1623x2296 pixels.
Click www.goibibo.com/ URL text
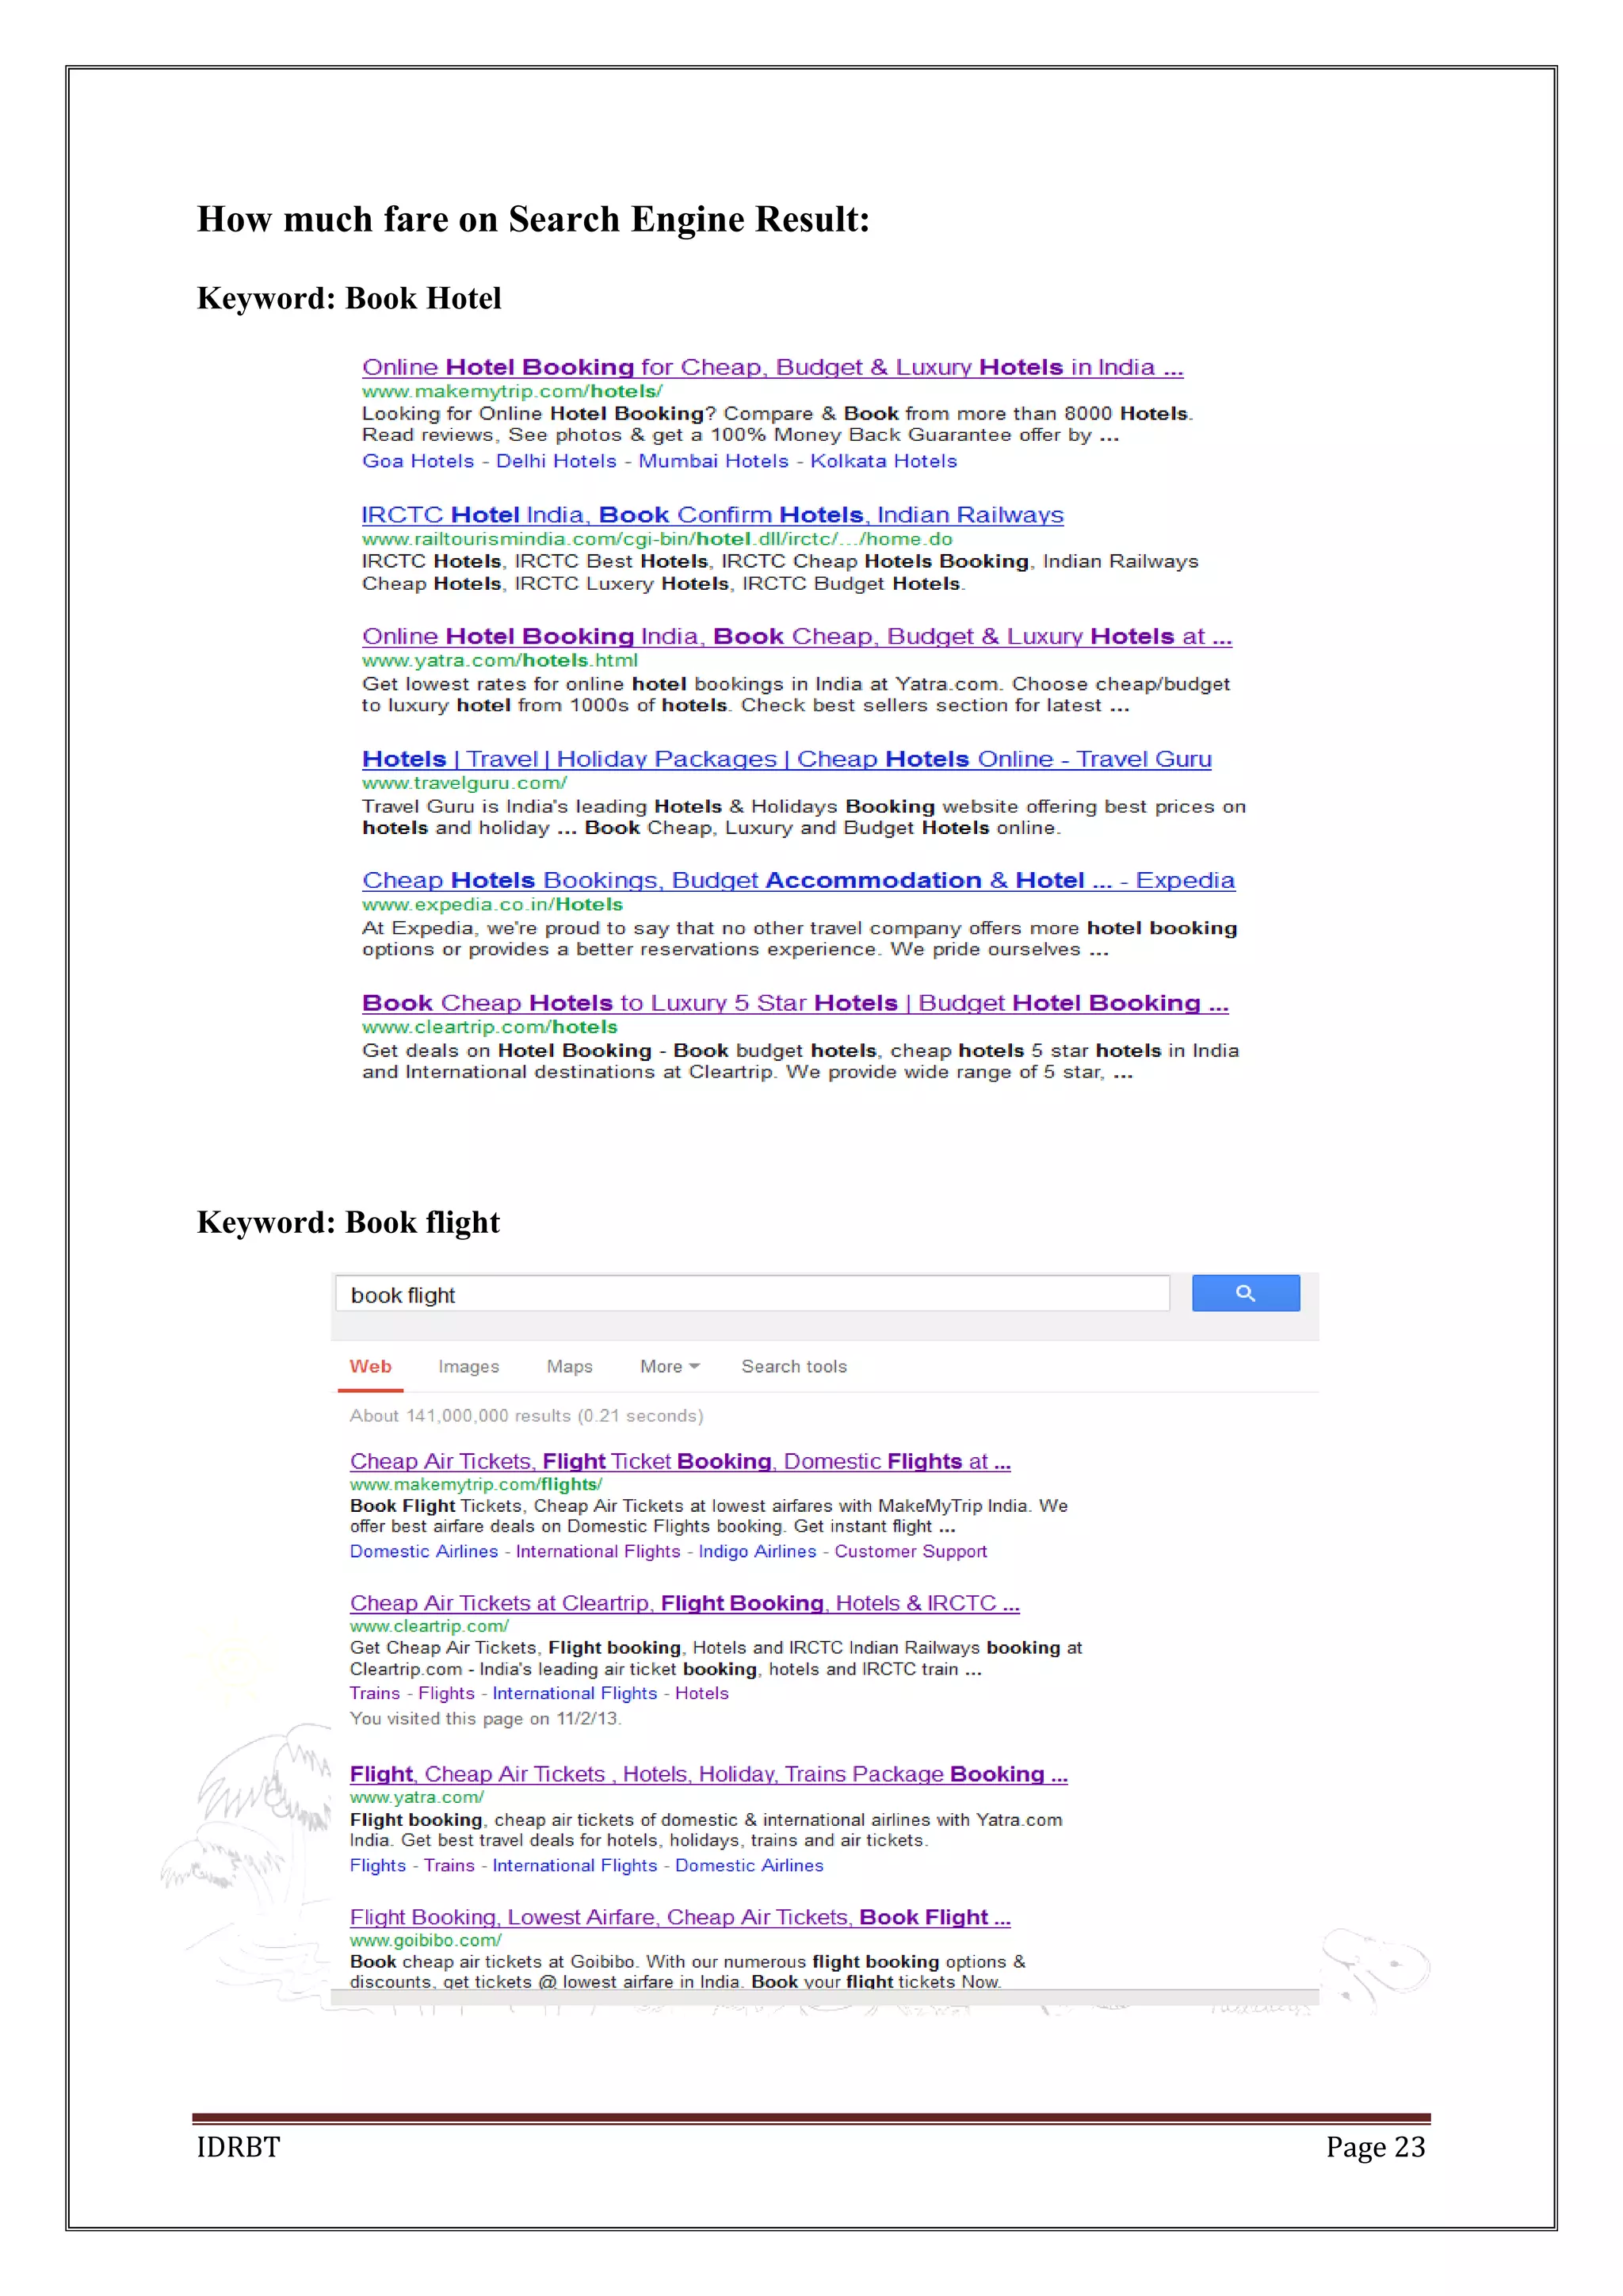[426, 1941]
